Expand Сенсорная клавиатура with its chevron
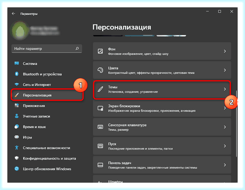Screen dimensions: 245x190 tap(225, 127)
